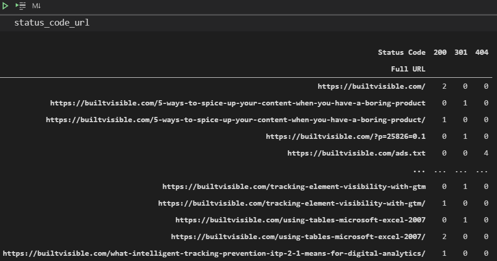Select the ads.txt URL row
This screenshot has height=261, width=497.
(x=356, y=153)
